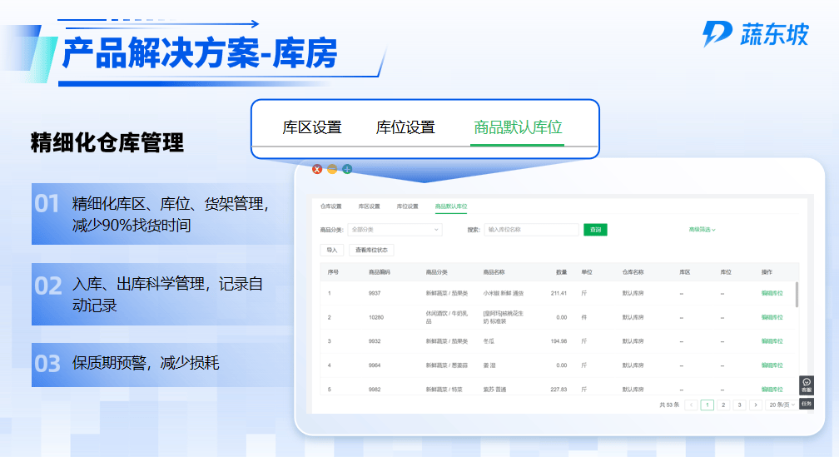Go to previous page arrow in pagination
839x457 pixels.
(x=691, y=405)
